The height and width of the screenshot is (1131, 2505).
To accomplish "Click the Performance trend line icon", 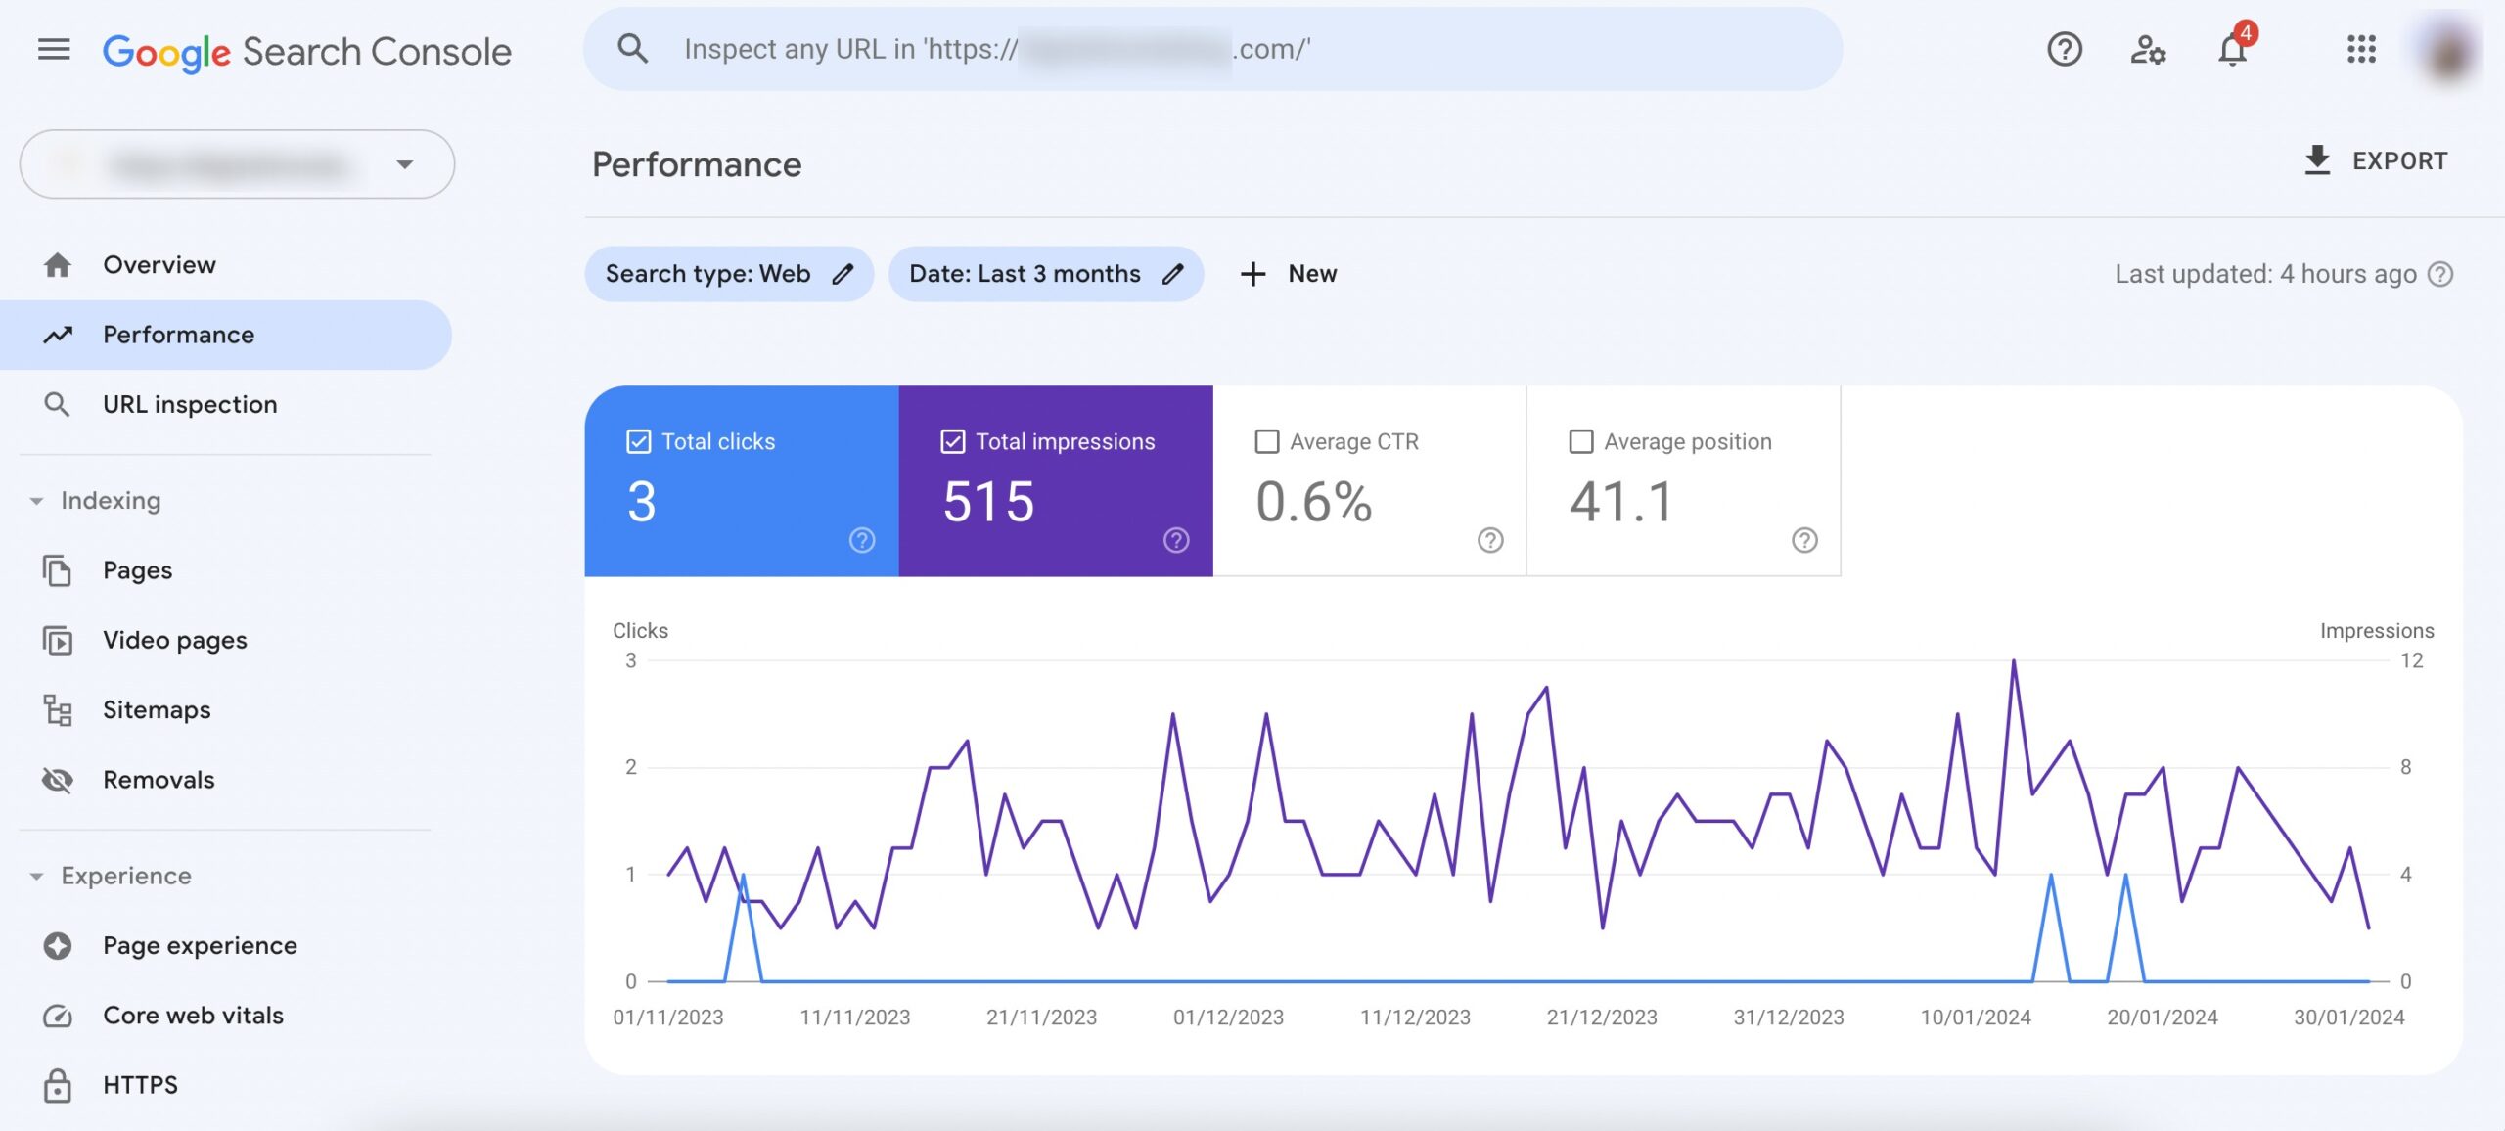I will pos(56,336).
